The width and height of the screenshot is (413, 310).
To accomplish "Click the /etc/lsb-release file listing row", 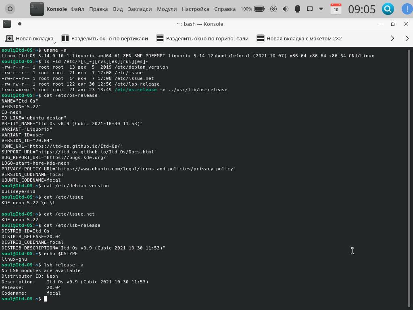I will point(81,84).
